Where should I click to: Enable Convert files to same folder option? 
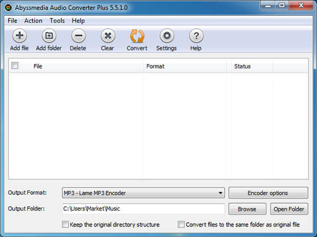(x=181, y=224)
